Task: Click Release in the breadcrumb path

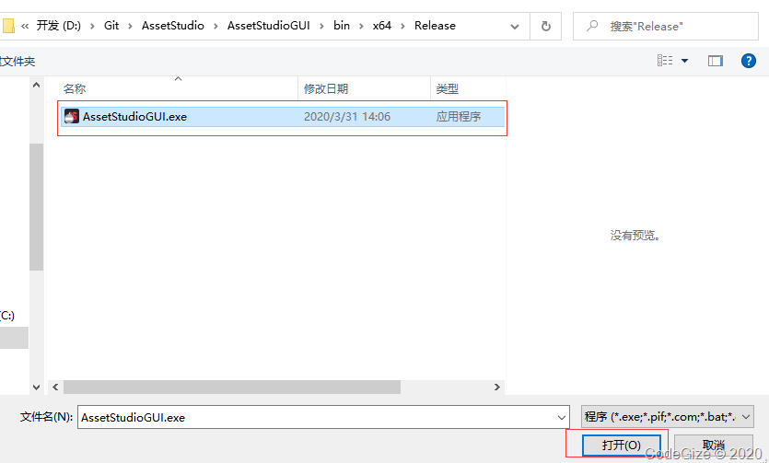Action: [435, 26]
